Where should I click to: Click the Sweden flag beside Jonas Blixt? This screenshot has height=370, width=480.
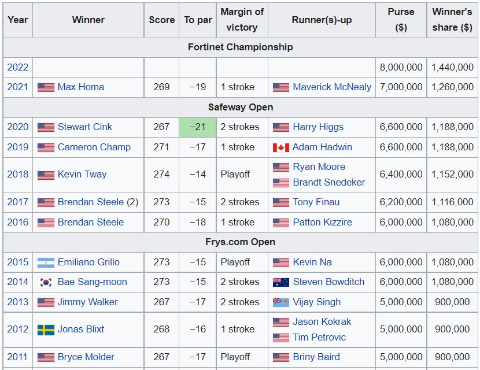coord(46,330)
